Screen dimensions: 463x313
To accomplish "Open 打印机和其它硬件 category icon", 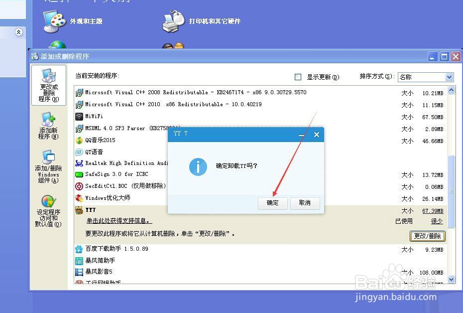I will point(174,21).
